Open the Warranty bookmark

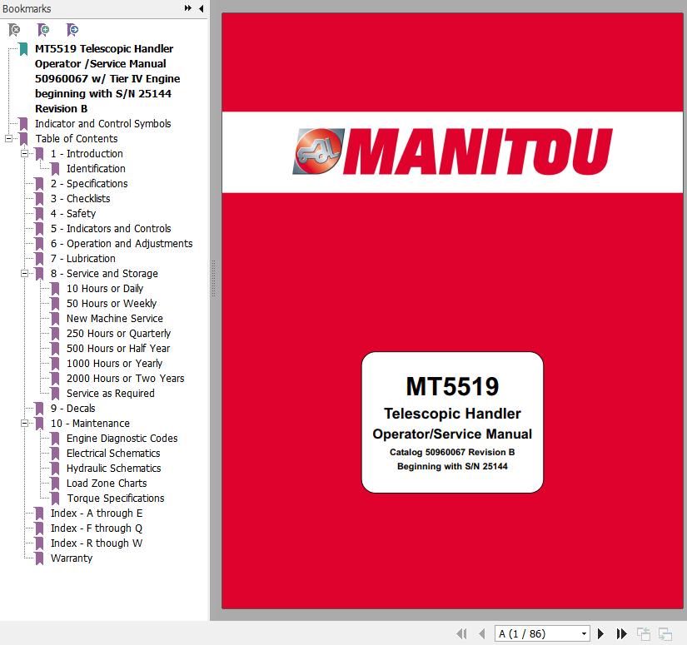click(72, 558)
